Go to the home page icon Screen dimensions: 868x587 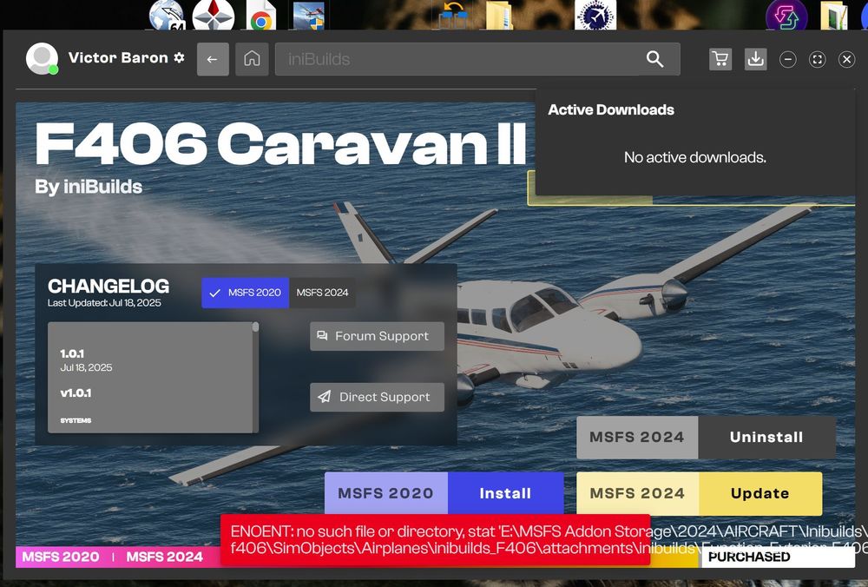point(252,59)
